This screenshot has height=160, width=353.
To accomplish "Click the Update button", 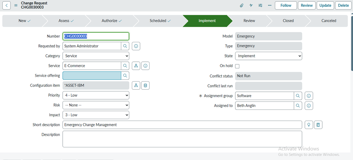I will pyautogui.click(x=325, y=5).
